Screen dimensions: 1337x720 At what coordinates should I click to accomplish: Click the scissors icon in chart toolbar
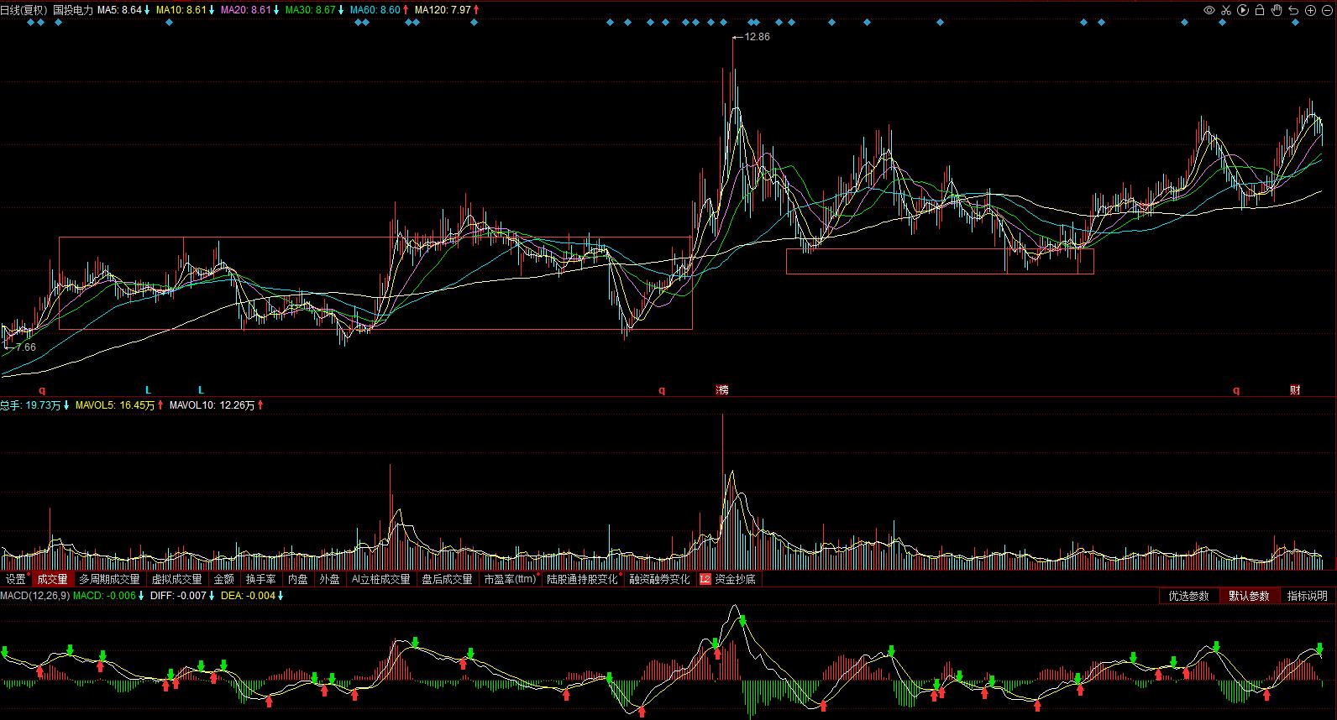point(1226,10)
